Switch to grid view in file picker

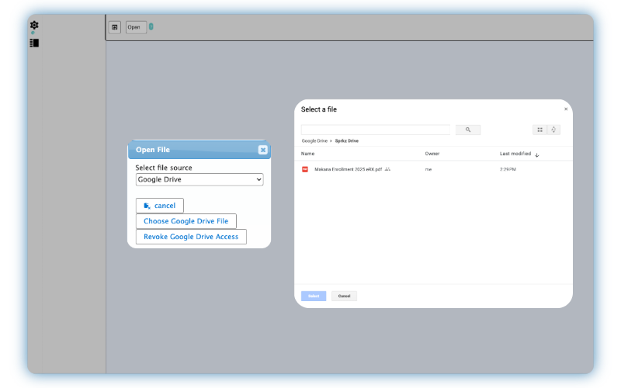539,130
